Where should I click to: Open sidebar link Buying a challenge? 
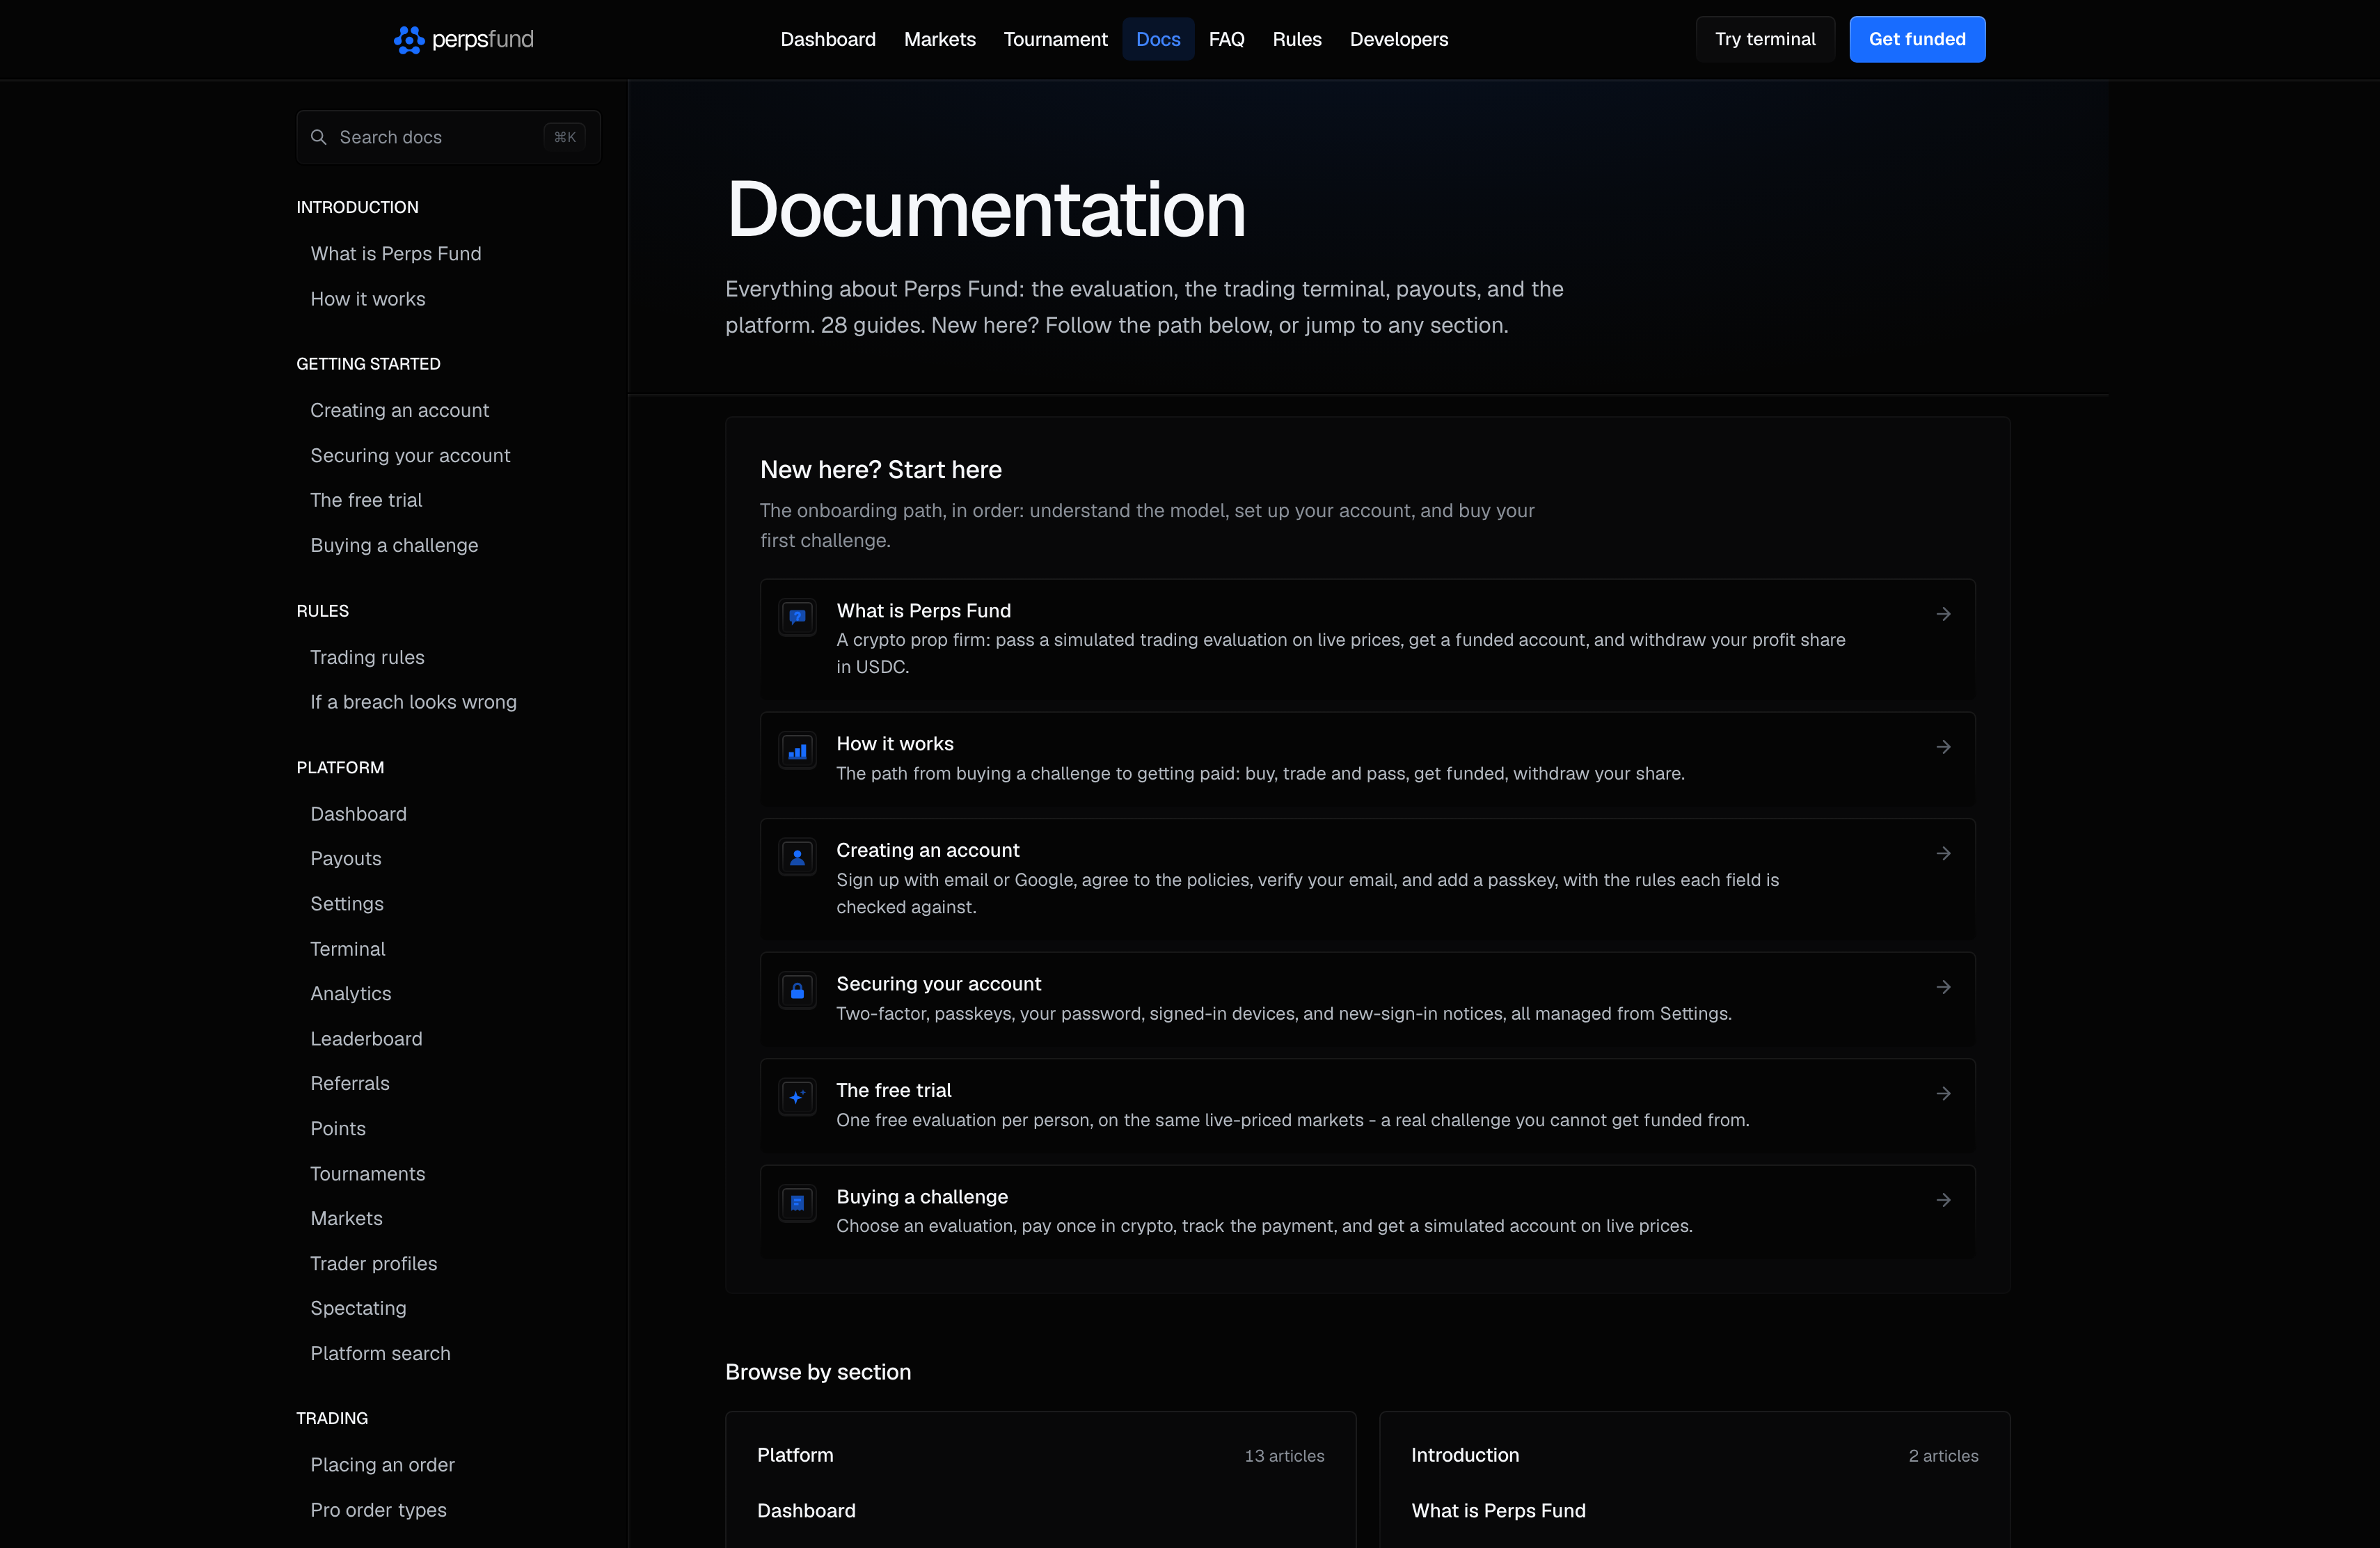394,545
